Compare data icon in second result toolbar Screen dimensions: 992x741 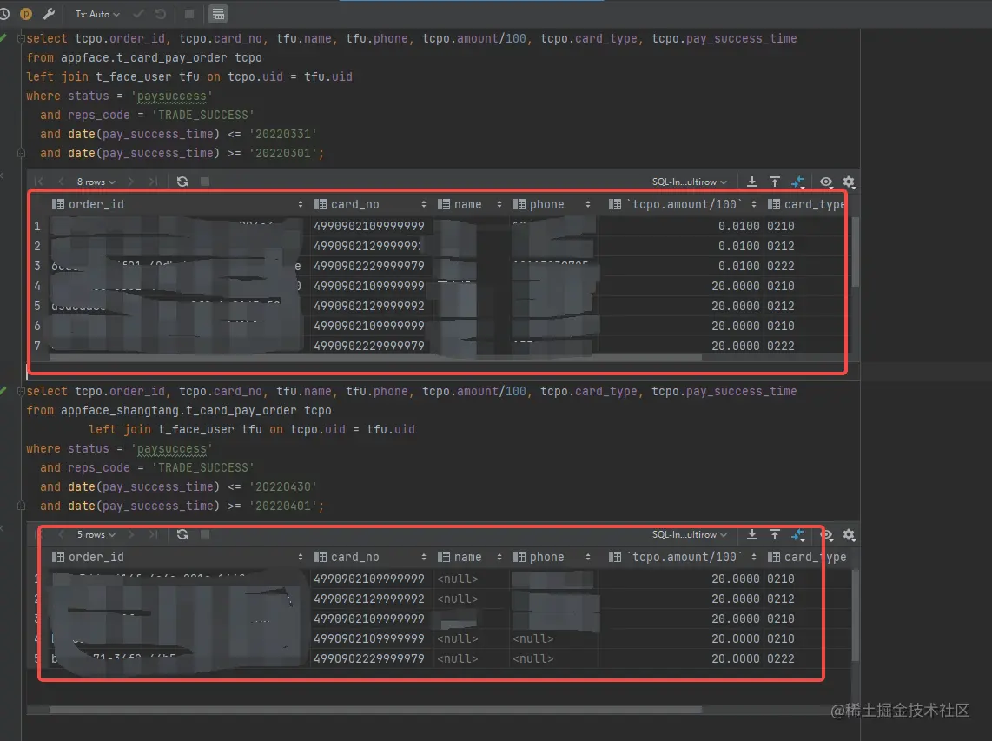coord(797,535)
